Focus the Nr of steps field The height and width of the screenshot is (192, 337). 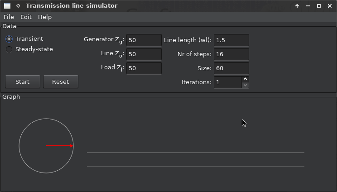click(231, 54)
